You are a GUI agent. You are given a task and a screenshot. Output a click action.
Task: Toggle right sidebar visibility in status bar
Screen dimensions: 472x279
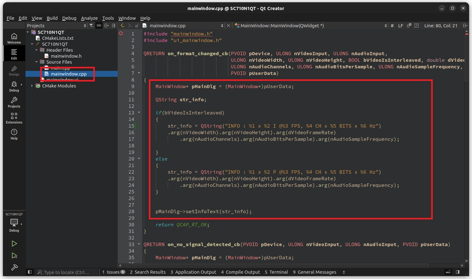point(458,272)
